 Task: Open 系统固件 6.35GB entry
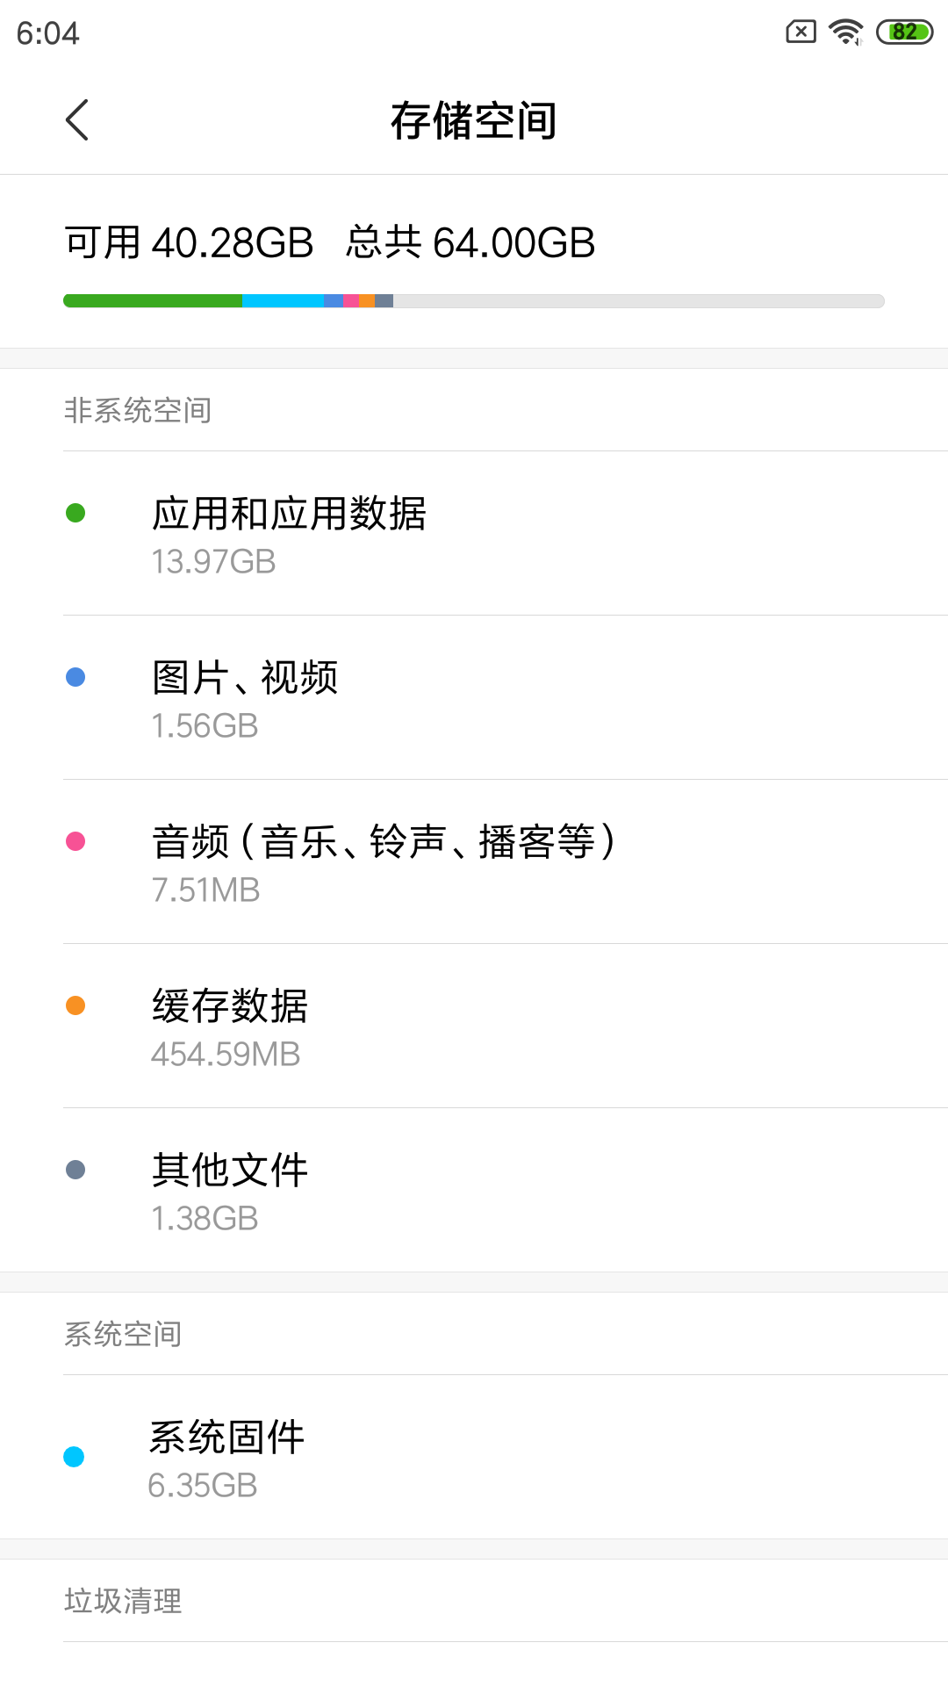click(474, 1457)
